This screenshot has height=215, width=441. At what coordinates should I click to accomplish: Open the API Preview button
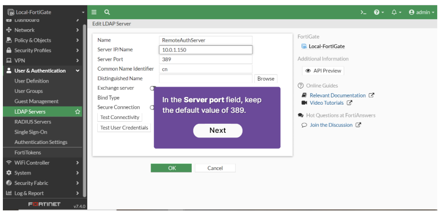coord(323,71)
